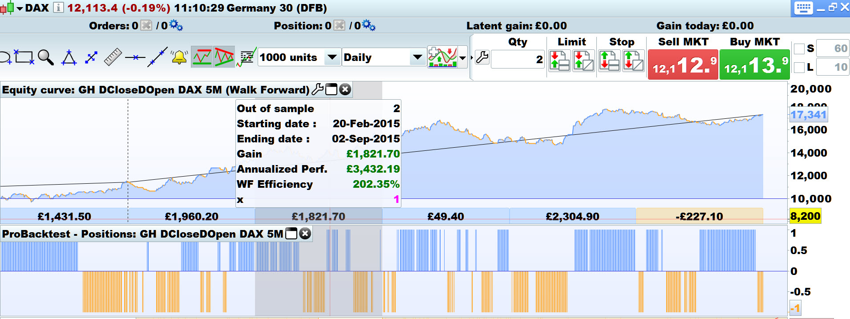Image resolution: width=850 pixels, height=319 pixels.
Task: Click the Annualized Perf. £3,432.19 value
Action: point(373,169)
